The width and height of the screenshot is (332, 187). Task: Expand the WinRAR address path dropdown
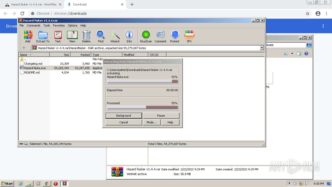[x=262, y=48]
